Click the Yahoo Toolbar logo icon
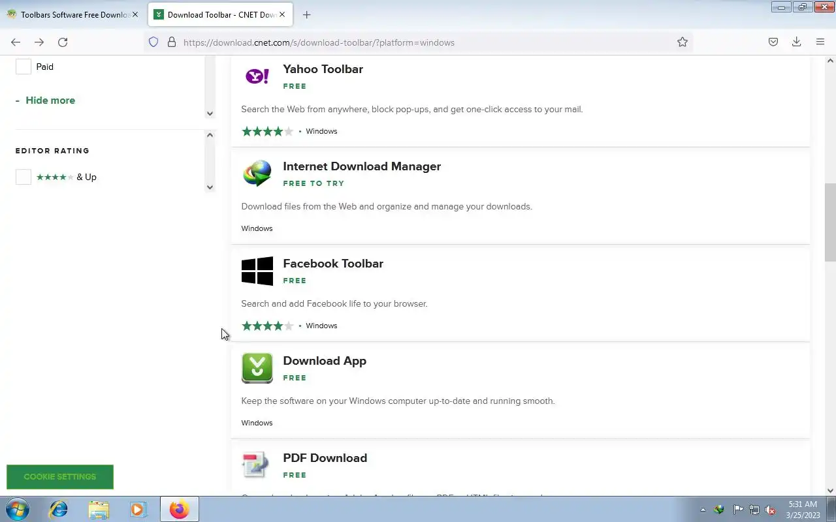The height and width of the screenshot is (522, 836). click(x=257, y=76)
